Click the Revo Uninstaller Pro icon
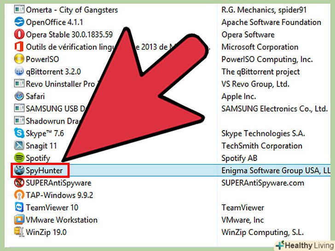This screenshot has width=335, height=251. coord(19,84)
